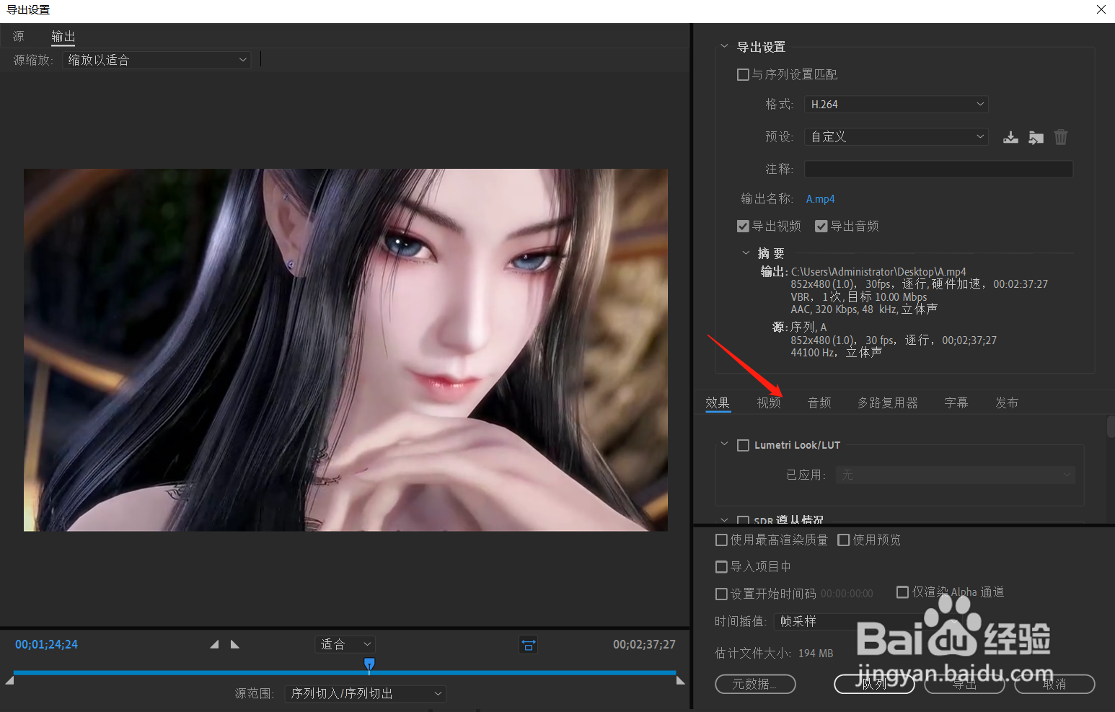Click the blue preview timeline bar
Screen dimensions: 1115x712
(x=345, y=673)
